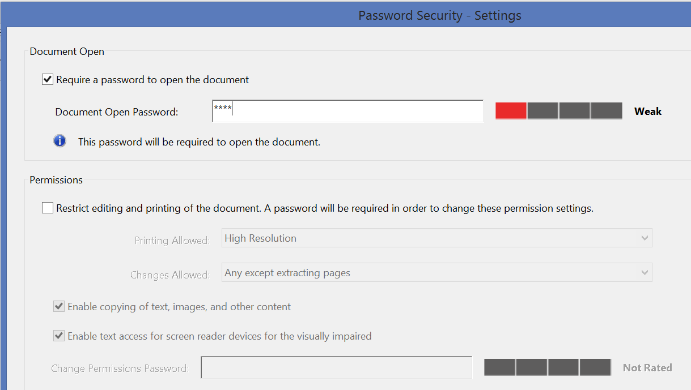Click the Not Rated strength meter
Image resolution: width=691 pixels, height=390 pixels.
[x=547, y=367]
